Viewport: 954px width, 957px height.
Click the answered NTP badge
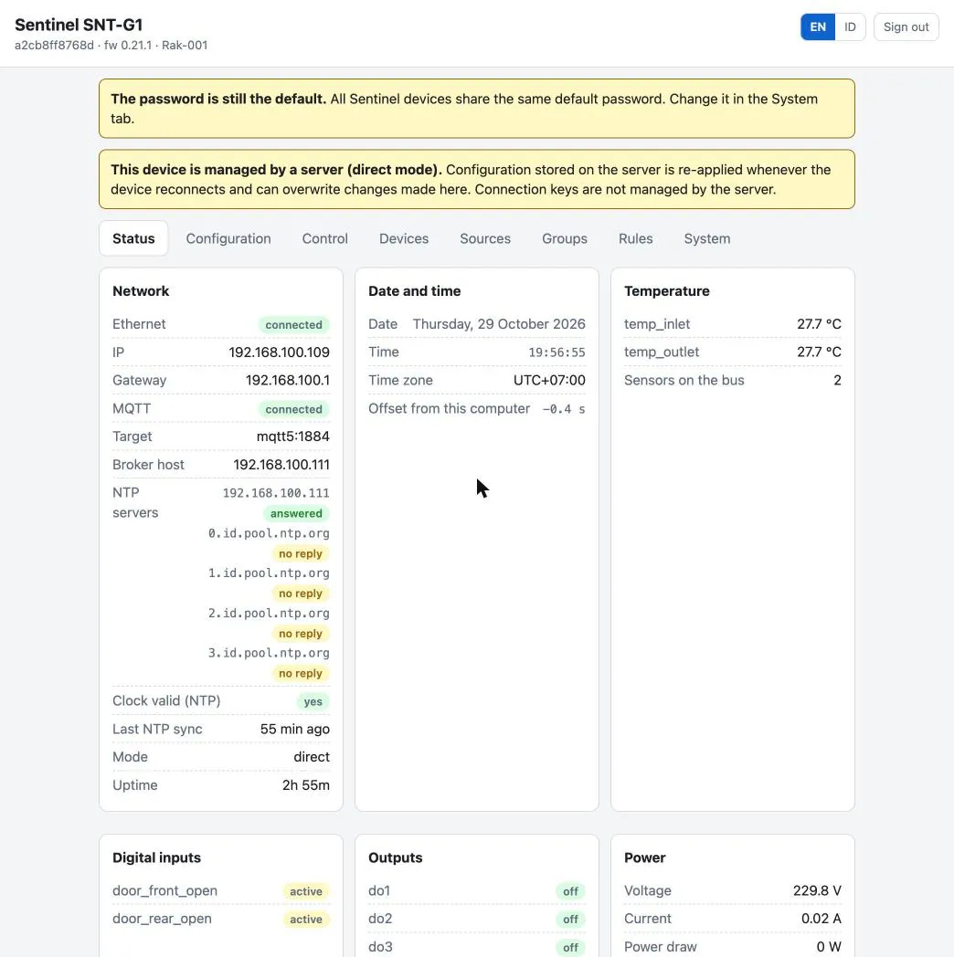tap(296, 513)
